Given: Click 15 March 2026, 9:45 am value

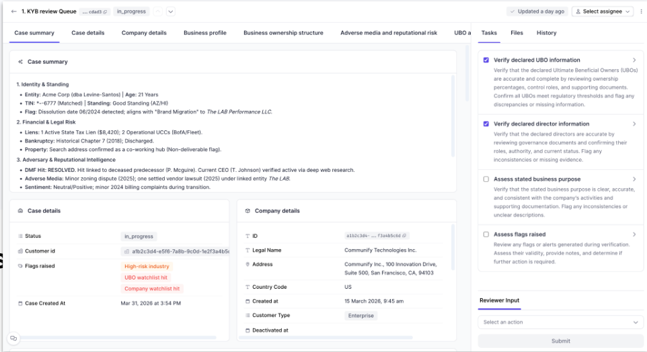Looking at the screenshot, I should pos(374,302).
